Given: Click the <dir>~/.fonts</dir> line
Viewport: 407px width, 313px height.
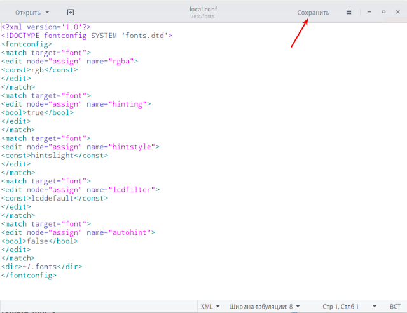Looking at the screenshot, I should pyautogui.click(x=42, y=267).
